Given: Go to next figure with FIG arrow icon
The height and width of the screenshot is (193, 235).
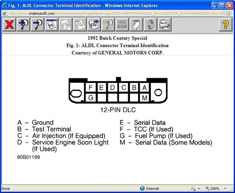Looking at the screenshot, I should click(94, 25).
